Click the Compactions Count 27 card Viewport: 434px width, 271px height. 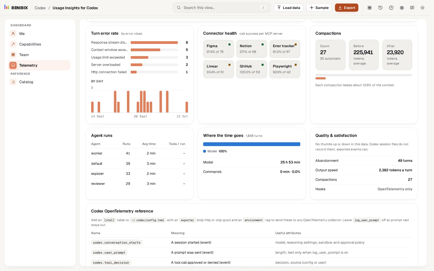click(330, 55)
